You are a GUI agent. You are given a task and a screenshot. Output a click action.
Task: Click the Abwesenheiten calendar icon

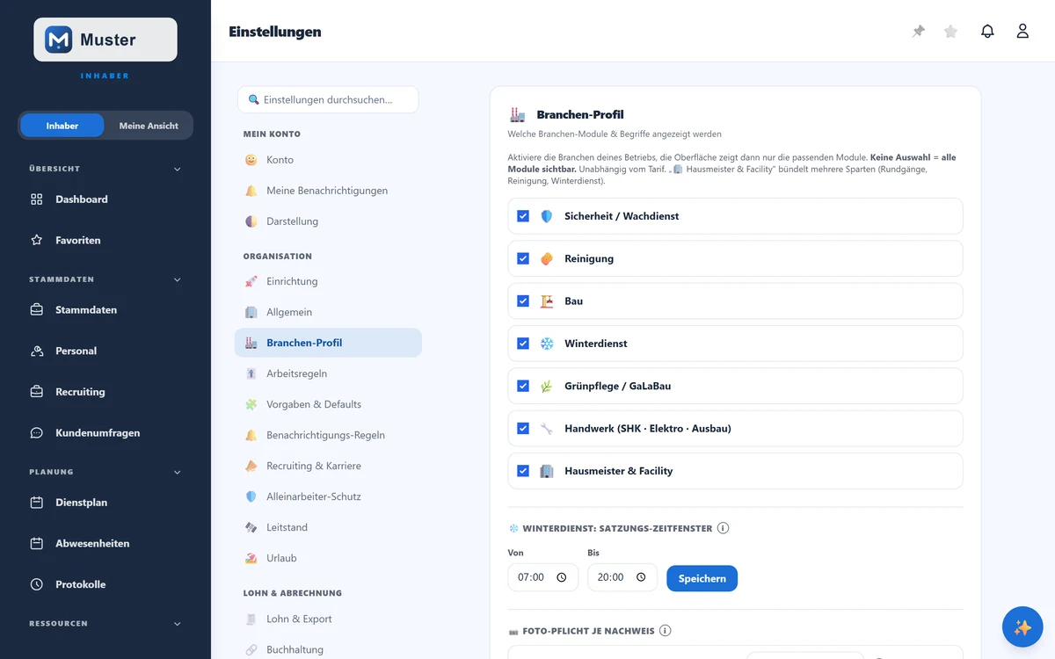pyautogui.click(x=37, y=544)
